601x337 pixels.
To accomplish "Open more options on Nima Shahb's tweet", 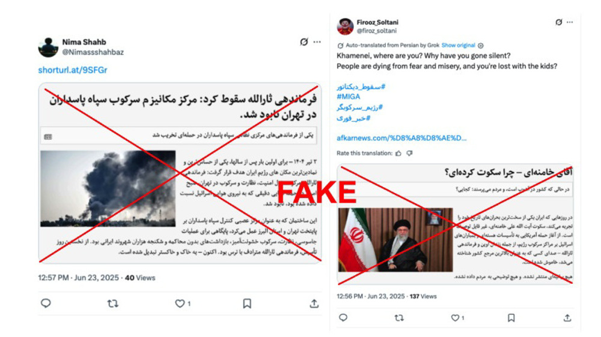I will point(317,42).
